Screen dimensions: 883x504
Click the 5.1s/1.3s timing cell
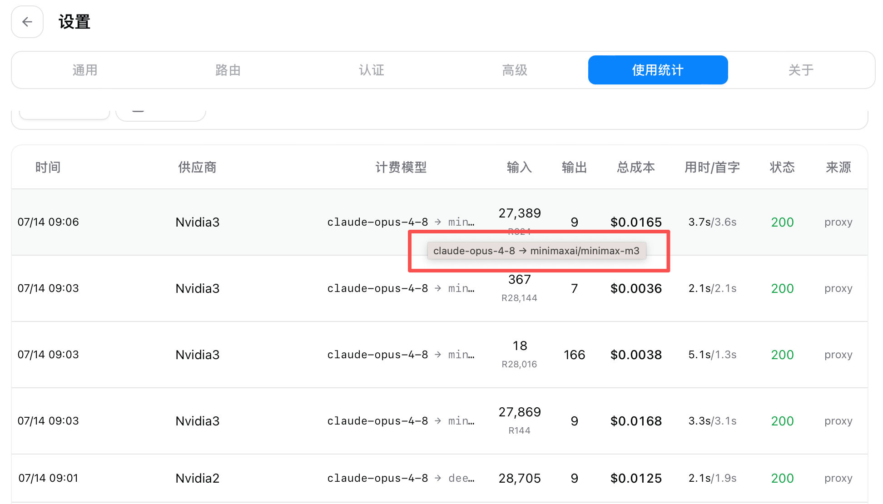pyautogui.click(x=712, y=355)
